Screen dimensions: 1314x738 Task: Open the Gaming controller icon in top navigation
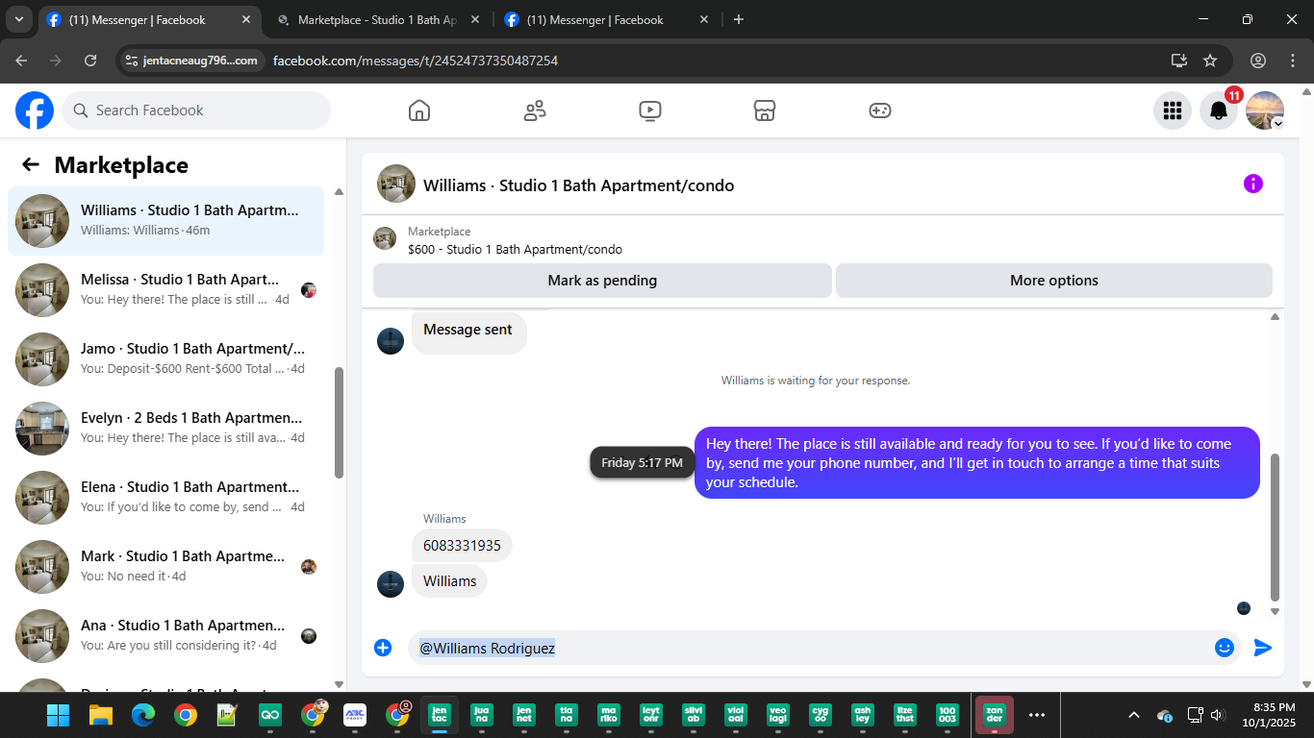tap(880, 111)
